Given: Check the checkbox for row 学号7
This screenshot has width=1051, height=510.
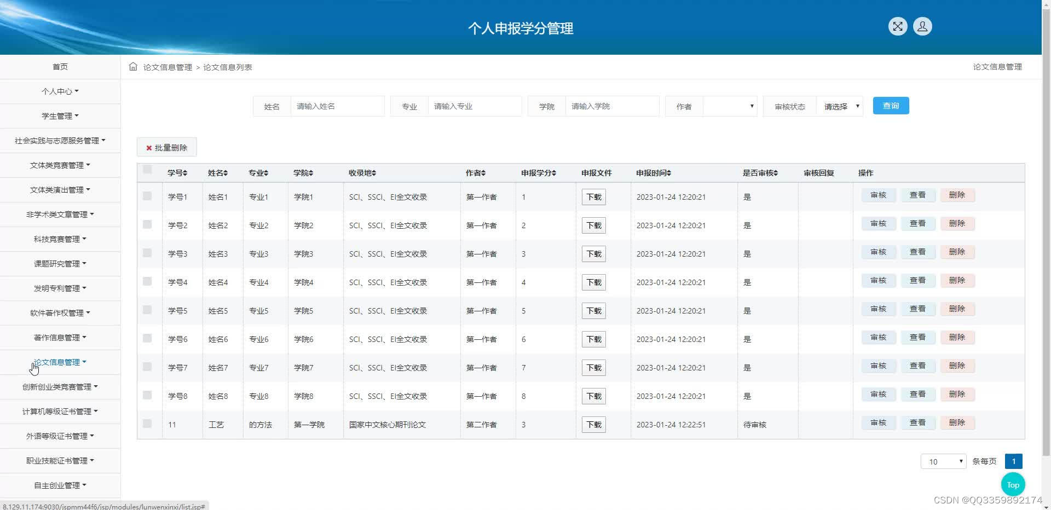Looking at the screenshot, I should point(147,367).
